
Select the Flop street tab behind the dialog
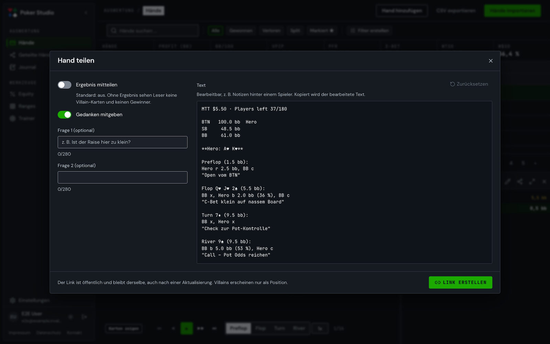point(261,328)
